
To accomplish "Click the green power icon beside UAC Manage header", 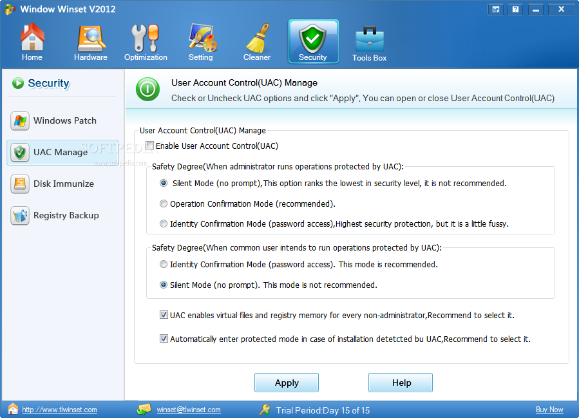I will click(147, 90).
